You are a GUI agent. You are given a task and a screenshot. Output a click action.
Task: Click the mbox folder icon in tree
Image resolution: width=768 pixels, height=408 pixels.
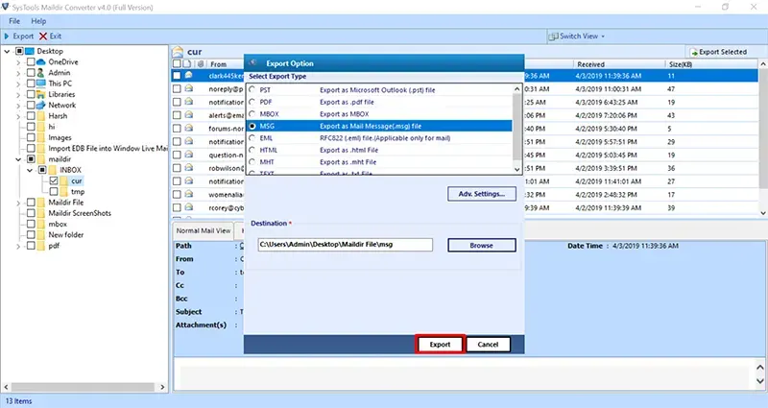coord(41,224)
